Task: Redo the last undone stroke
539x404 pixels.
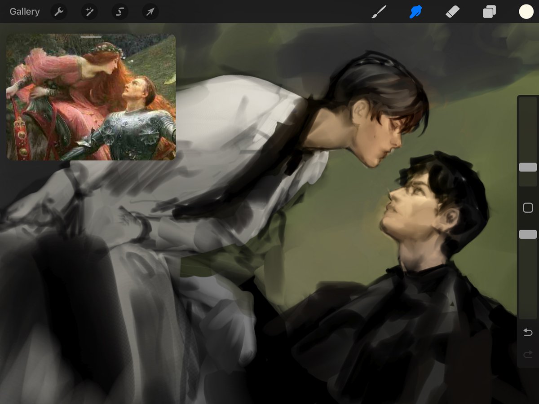Action: click(x=528, y=355)
